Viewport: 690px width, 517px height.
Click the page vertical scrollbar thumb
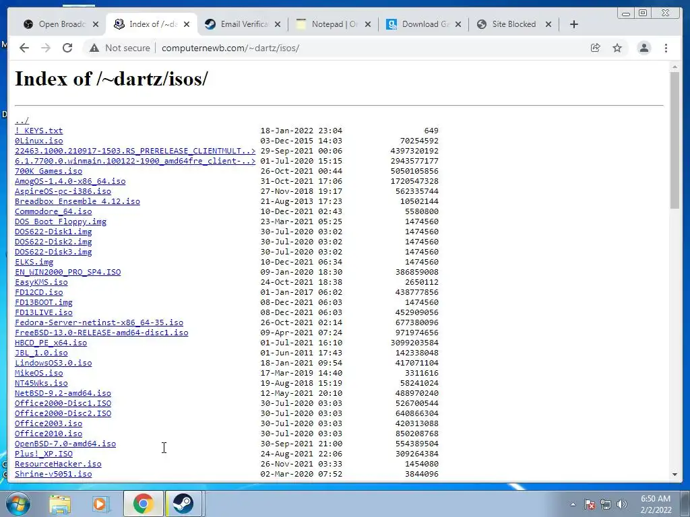click(x=675, y=140)
